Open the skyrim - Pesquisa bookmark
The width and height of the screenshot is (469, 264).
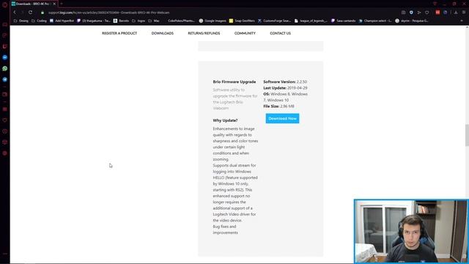[x=412, y=21]
